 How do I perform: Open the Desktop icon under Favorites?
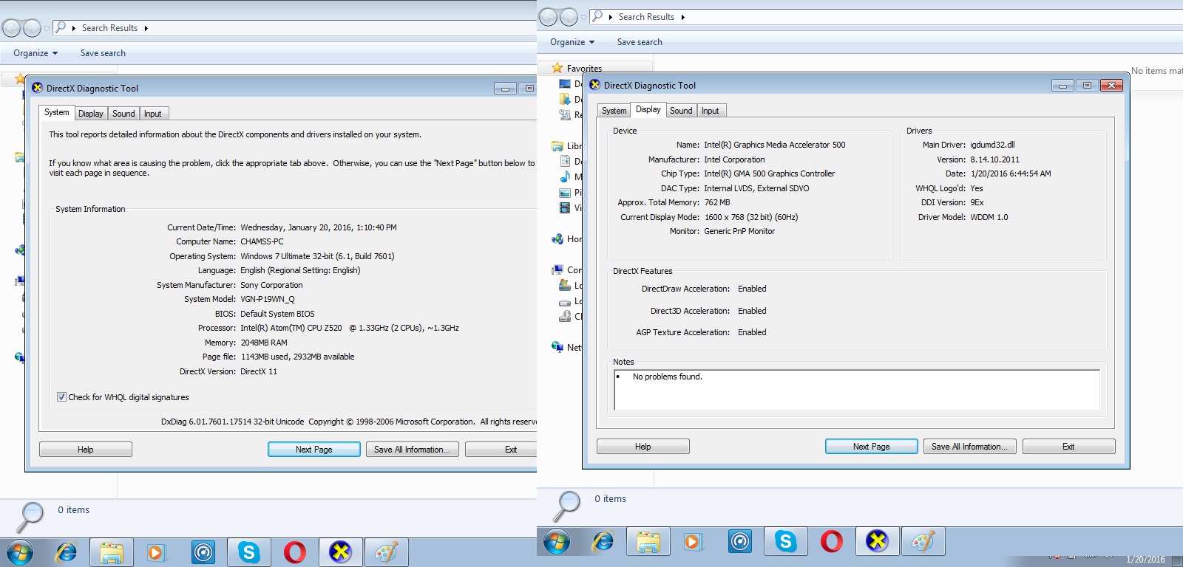(x=566, y=84)
